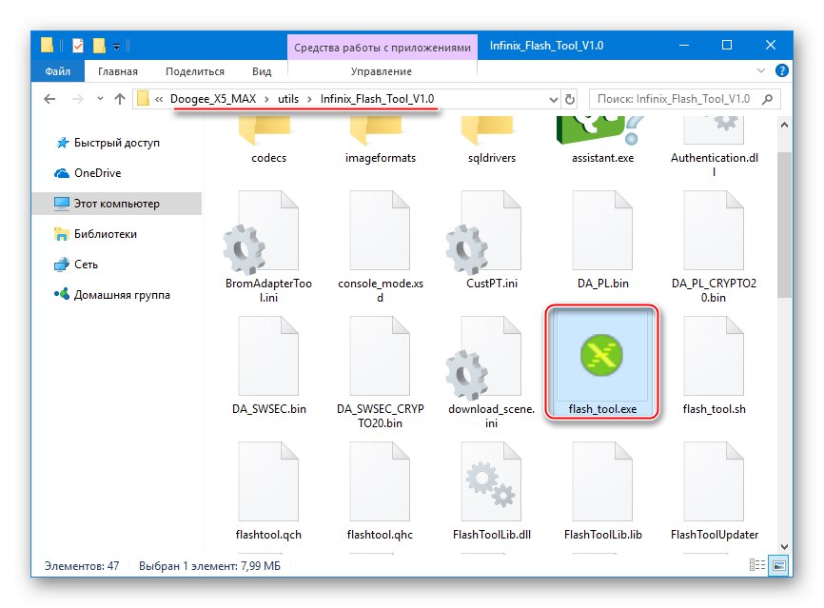Go up one folder level
The height and width of the screenshot is (608, 824).
point(120,99)
